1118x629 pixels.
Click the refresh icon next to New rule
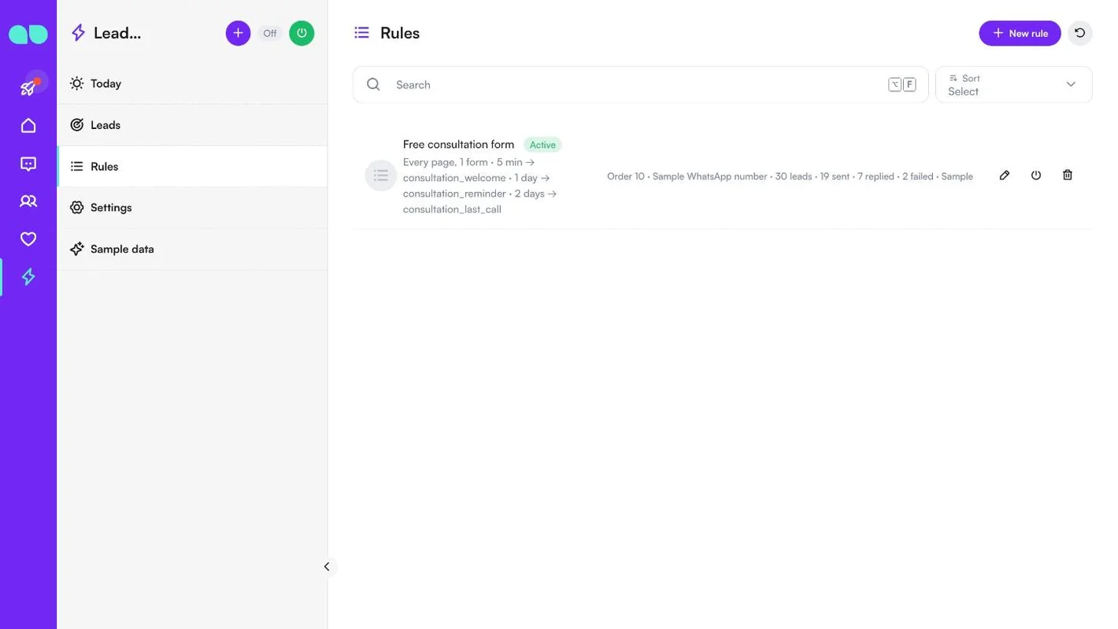pyautogui.click(x=1079, y=33)
